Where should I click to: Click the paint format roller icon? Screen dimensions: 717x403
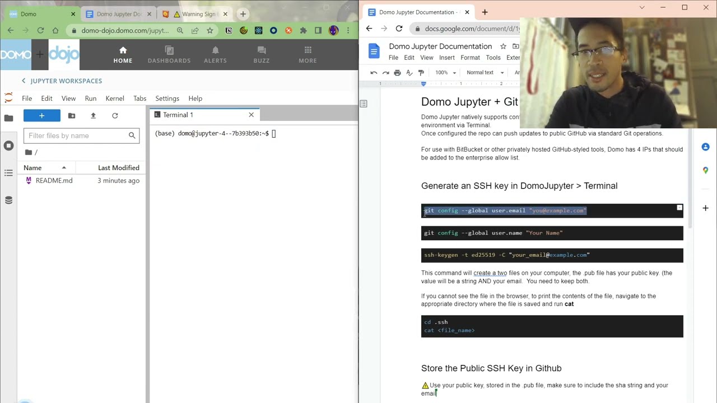(x=421, y=73)
